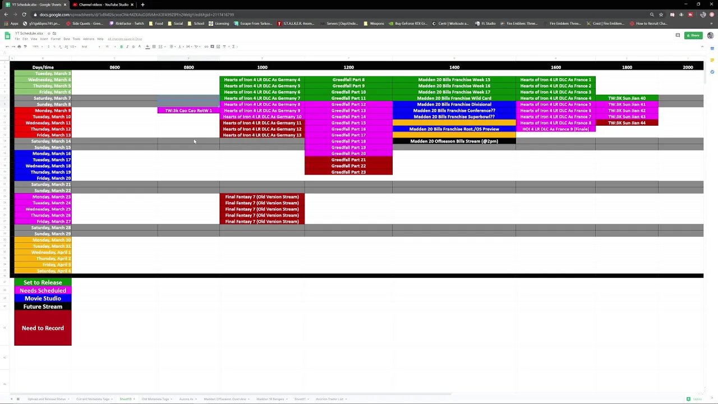
Task: Select the Need to Record legend cell
Action: (43, 328)
